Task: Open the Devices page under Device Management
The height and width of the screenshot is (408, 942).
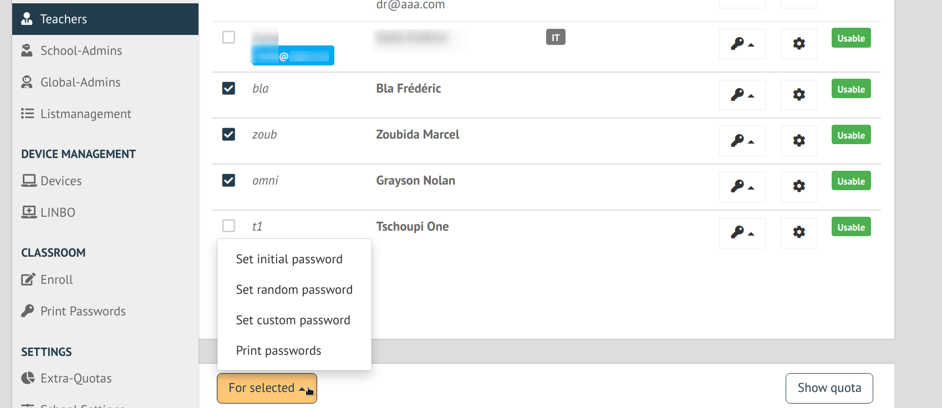Action: pyautogui.click(x=60, y=181)
